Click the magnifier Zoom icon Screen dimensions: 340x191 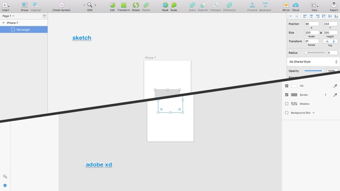[89, 5]
